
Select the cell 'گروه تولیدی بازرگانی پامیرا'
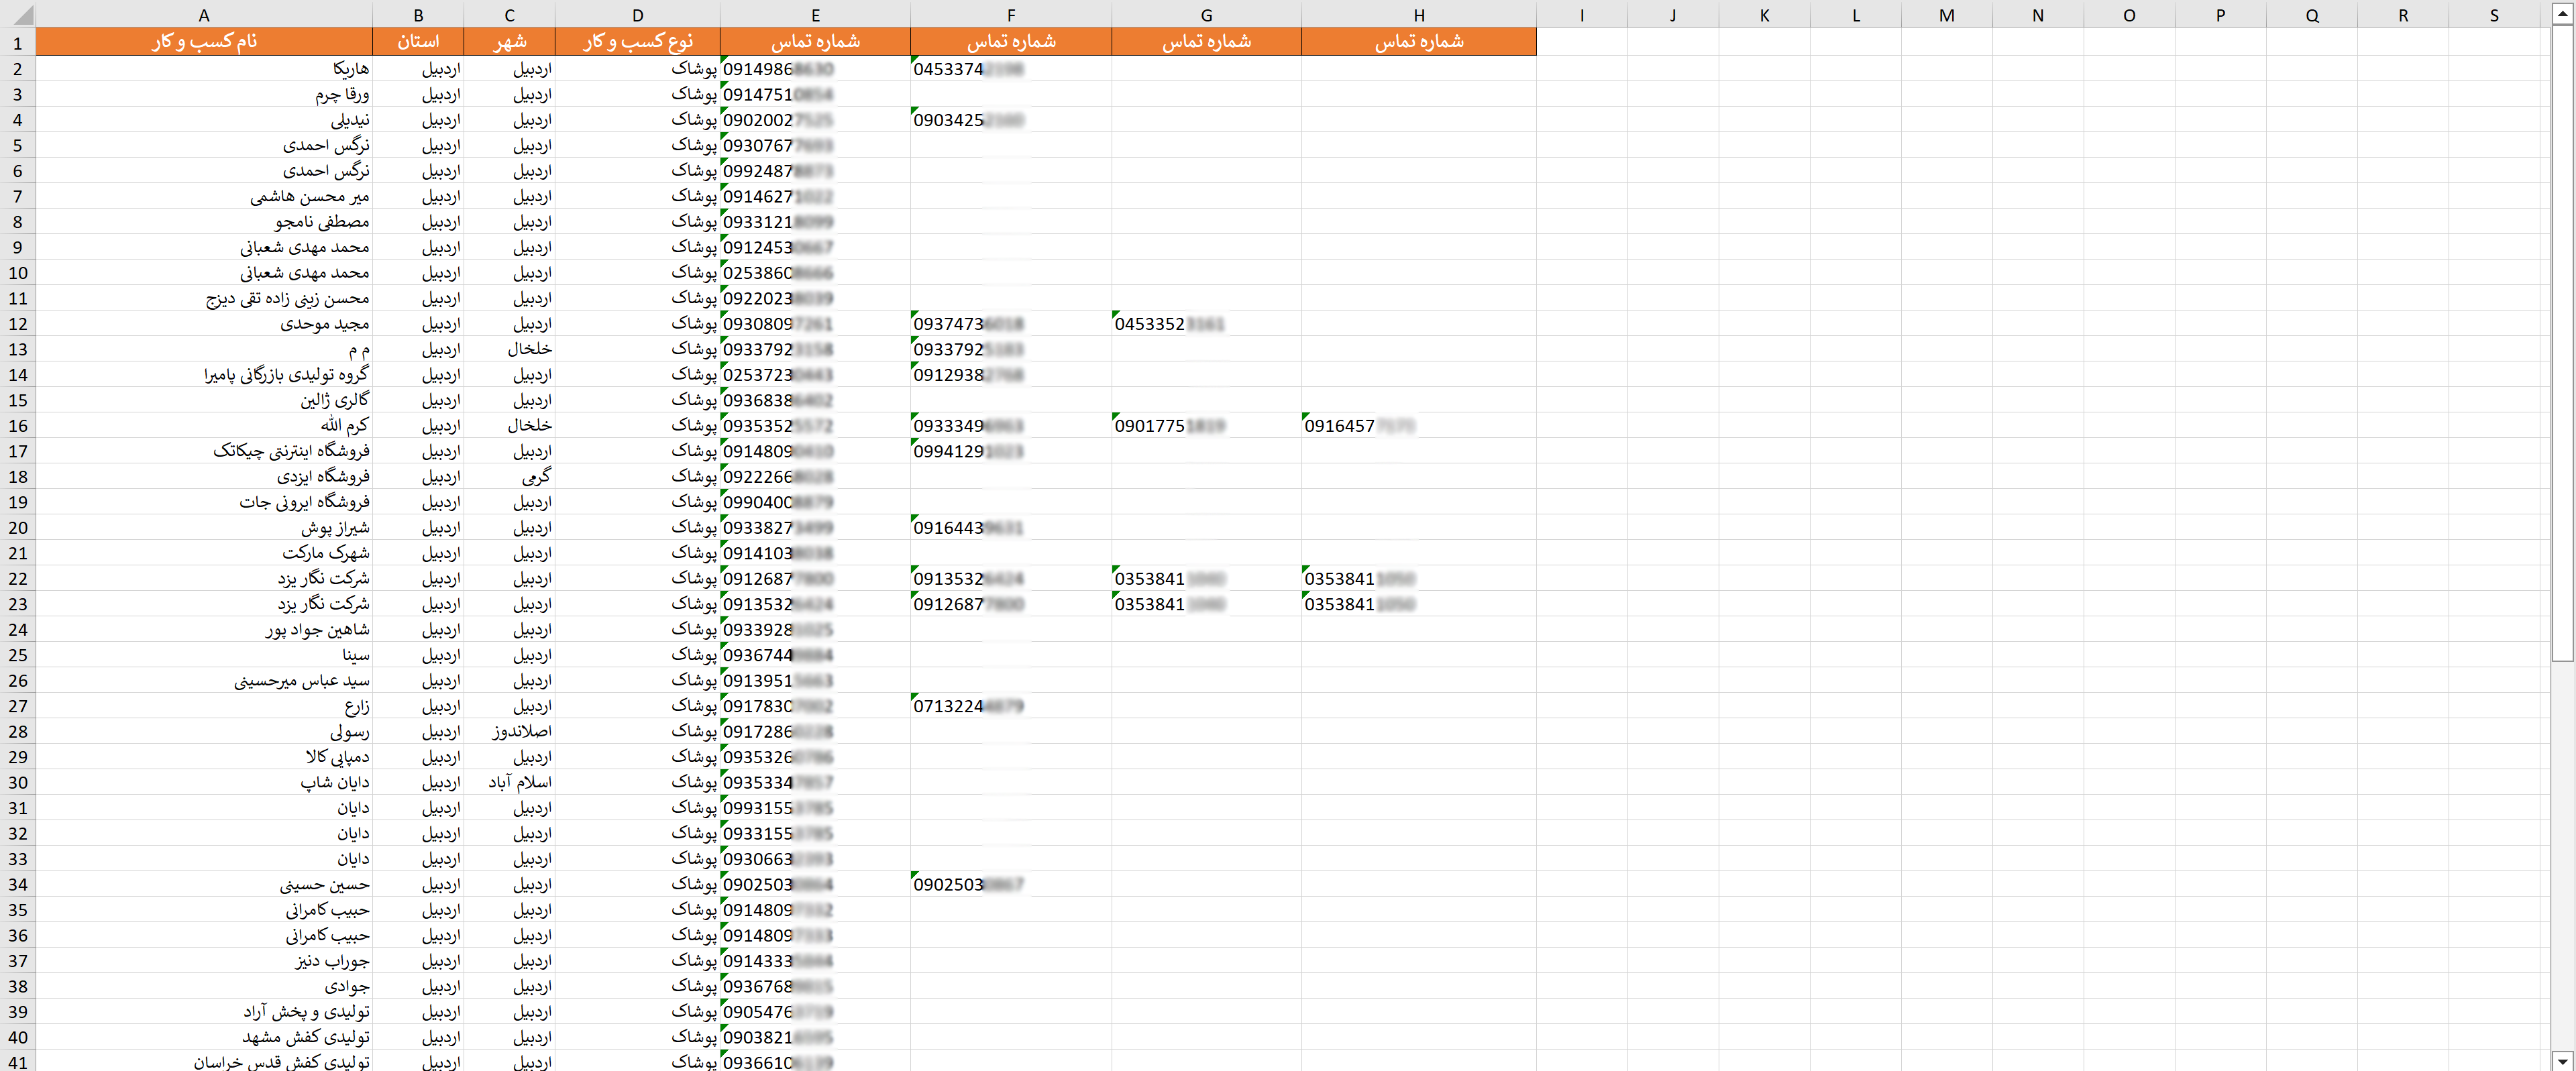point(204,374)
